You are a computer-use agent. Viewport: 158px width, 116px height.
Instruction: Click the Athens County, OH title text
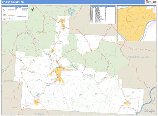[x=13, y=2]
